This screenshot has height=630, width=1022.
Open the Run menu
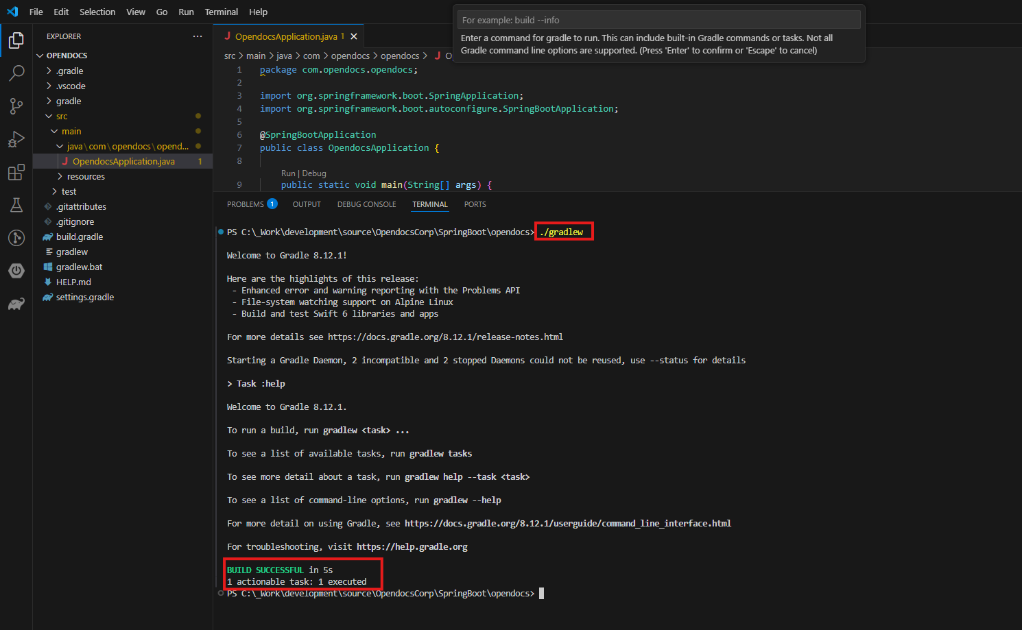pyautogui.click(x=186, y=12)
